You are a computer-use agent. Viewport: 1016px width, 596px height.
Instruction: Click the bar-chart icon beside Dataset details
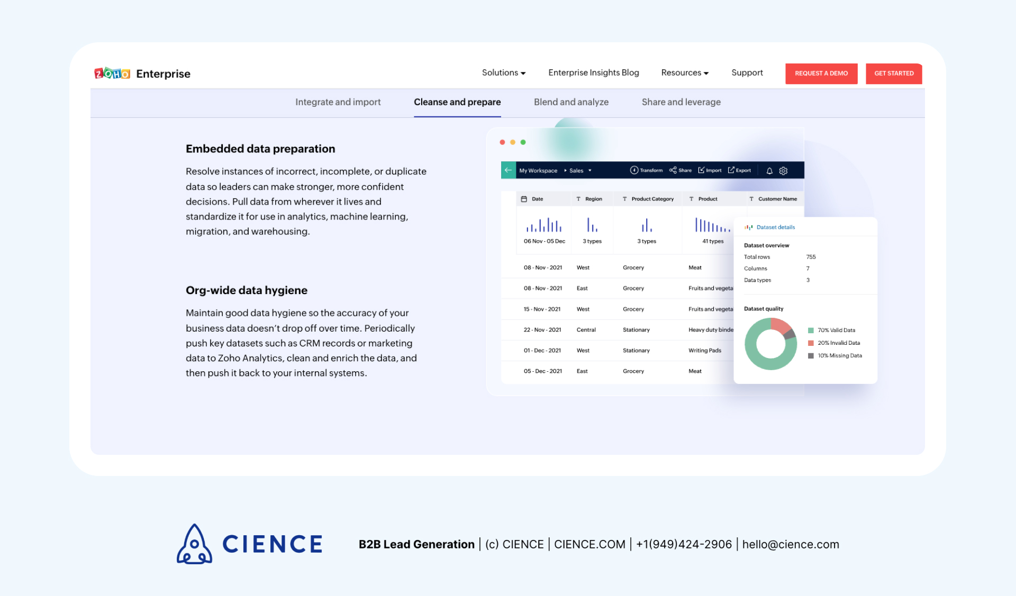(749, 227)
